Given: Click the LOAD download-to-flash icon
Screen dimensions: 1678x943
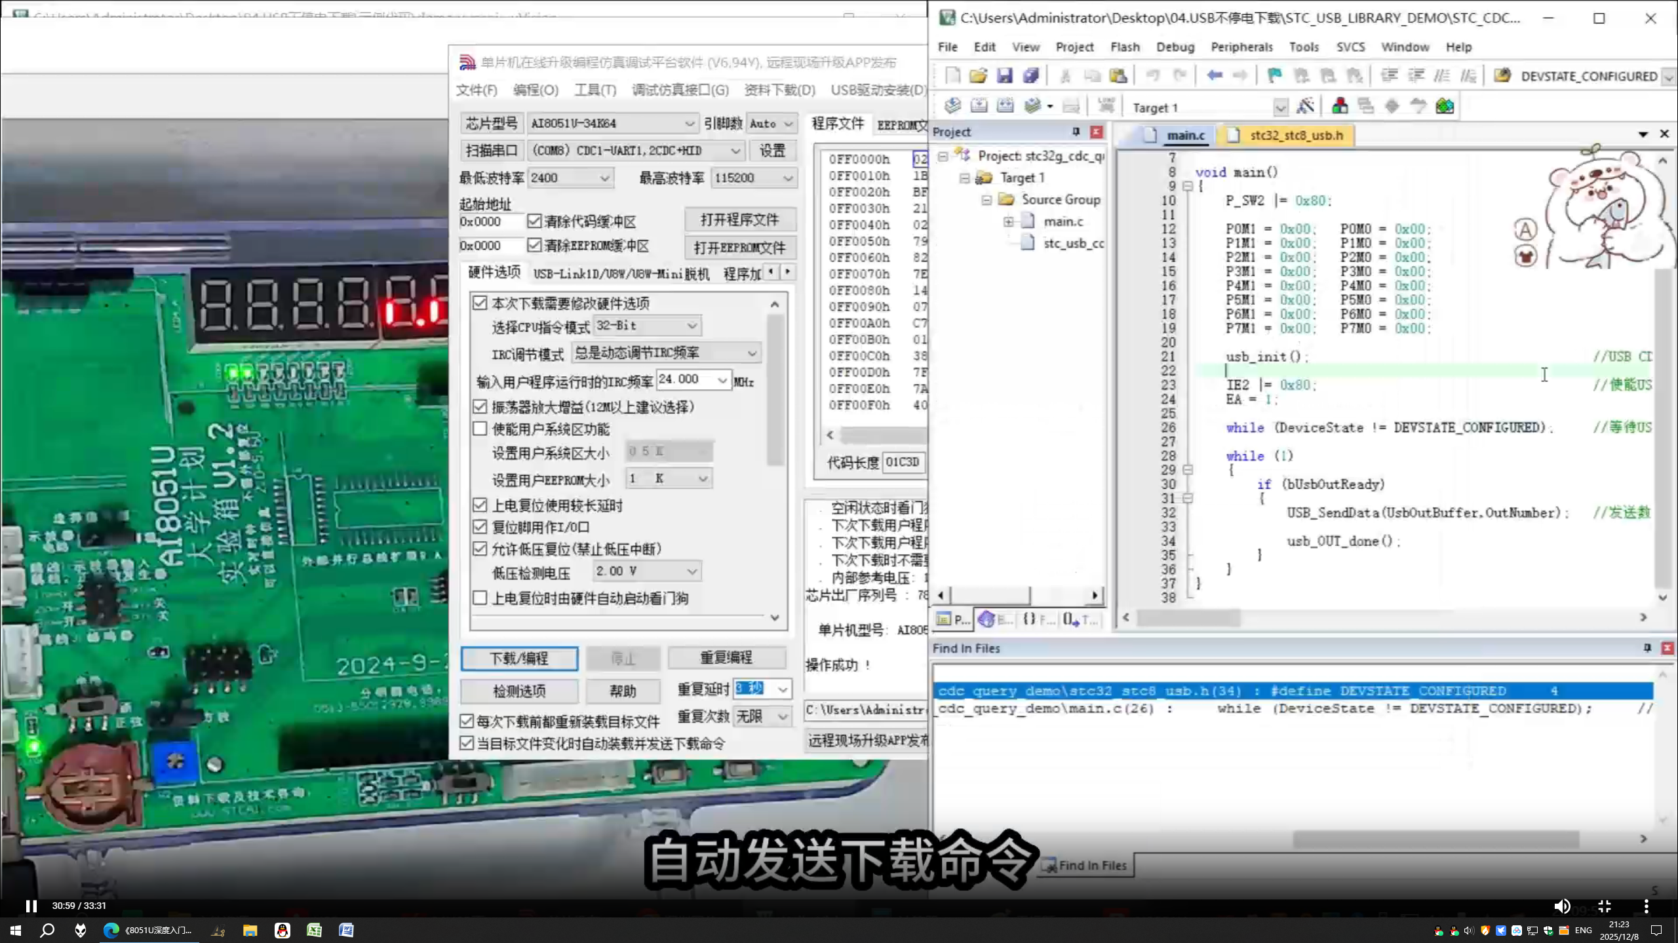Looking at the screenshot, I should (x=1106, y=106).
